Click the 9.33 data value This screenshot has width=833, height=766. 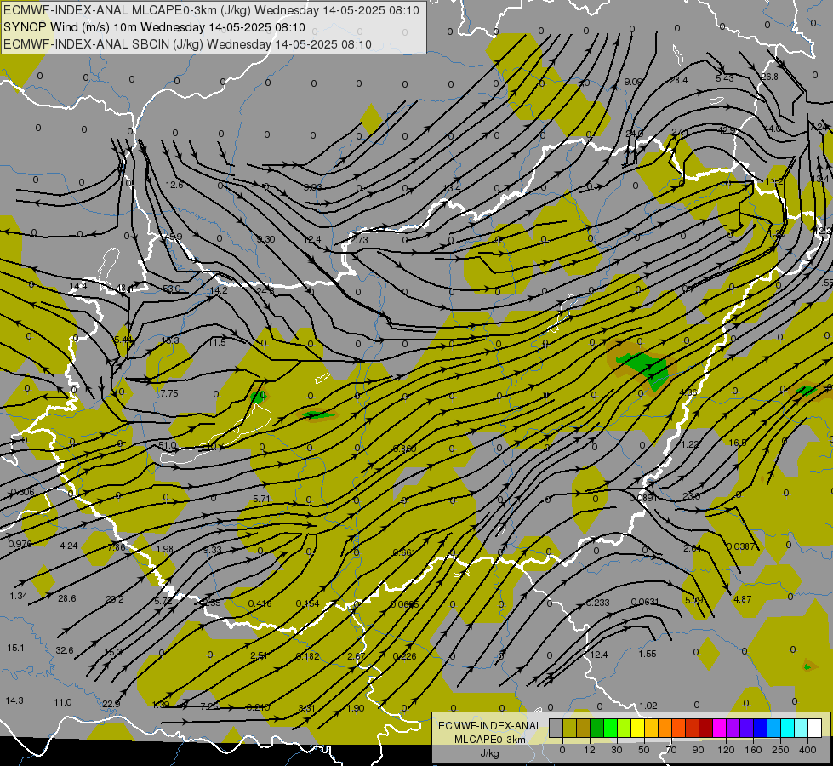213,550
